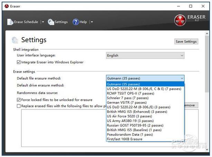Select US DoD 5220.22-M (8-306./E) 3 passes

pos(145,107)
